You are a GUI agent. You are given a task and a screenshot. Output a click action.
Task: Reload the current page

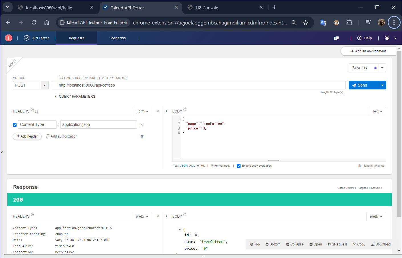[34, 22]
